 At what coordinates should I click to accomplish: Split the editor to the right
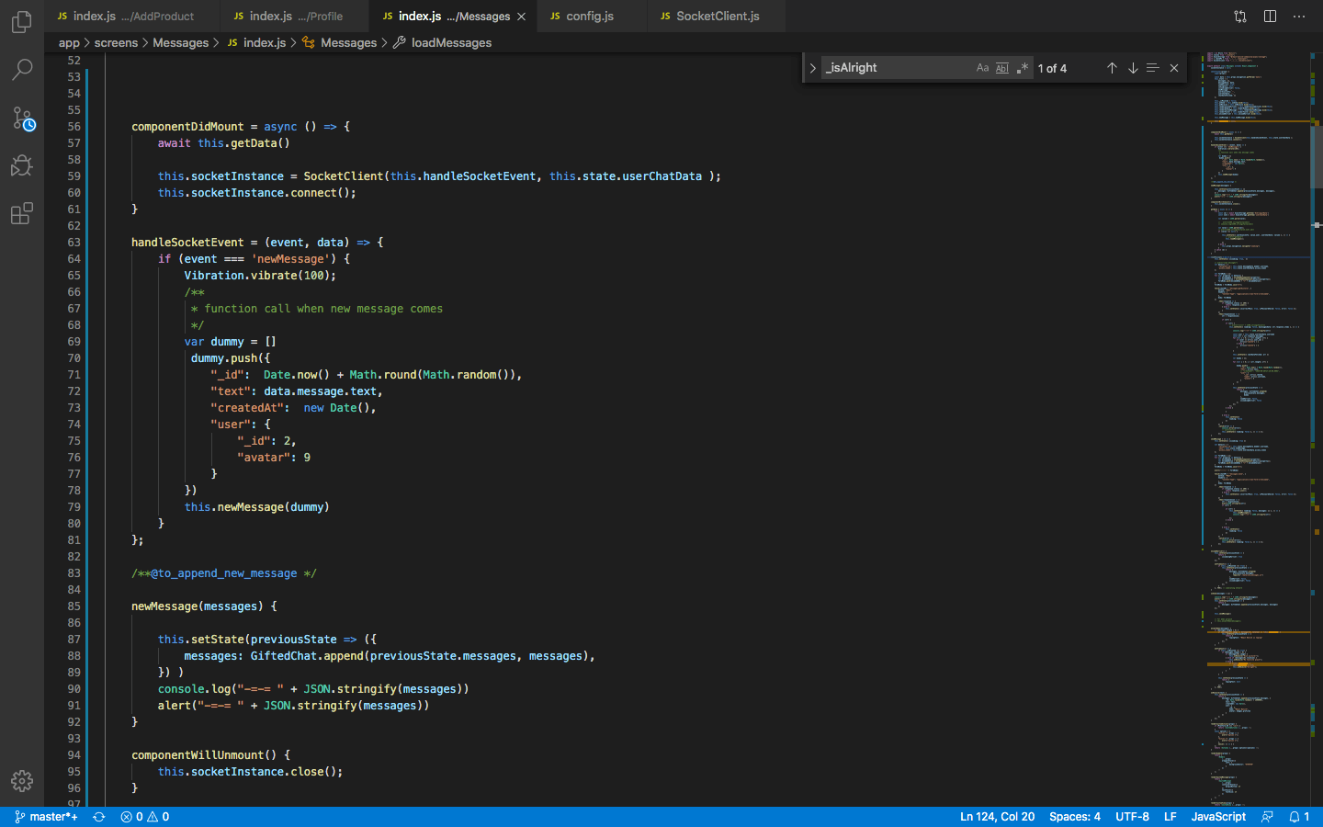tap(1270, 17)
